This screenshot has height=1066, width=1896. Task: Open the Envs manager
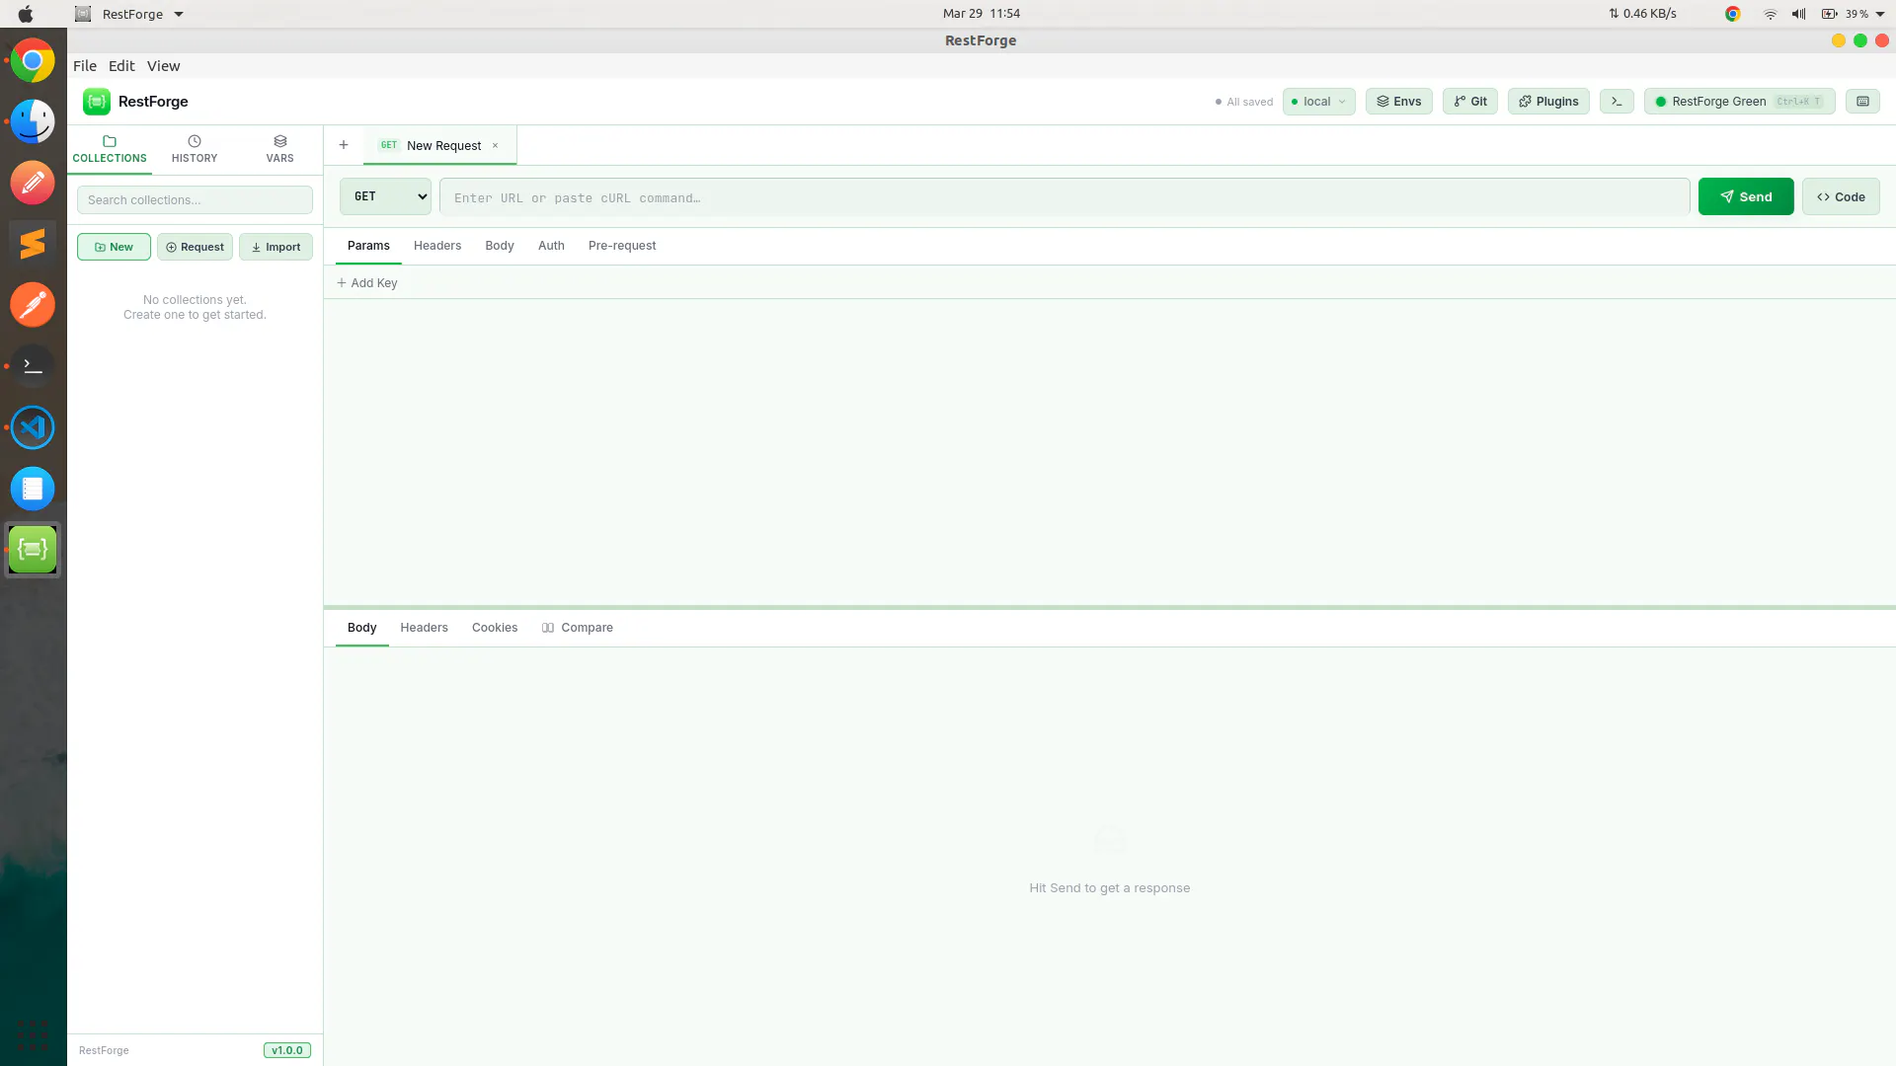[1399, 102]
